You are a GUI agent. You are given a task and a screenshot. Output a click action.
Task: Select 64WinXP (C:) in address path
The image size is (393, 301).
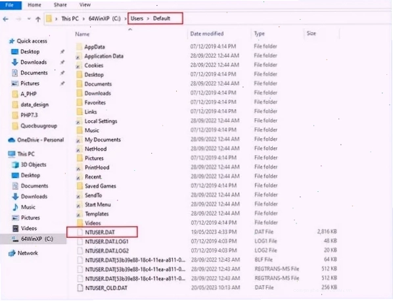pyautogui.click(x=104, y=18)
